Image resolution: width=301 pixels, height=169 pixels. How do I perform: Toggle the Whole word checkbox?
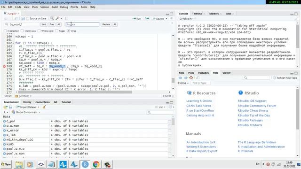pos(39,31)
